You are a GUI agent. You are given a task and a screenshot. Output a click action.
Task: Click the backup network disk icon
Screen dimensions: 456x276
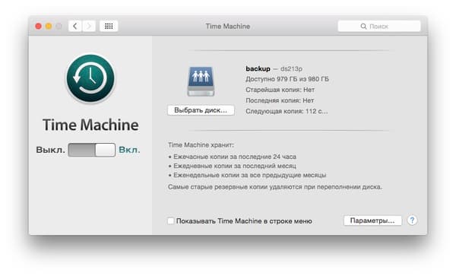[x=201, y=81]
